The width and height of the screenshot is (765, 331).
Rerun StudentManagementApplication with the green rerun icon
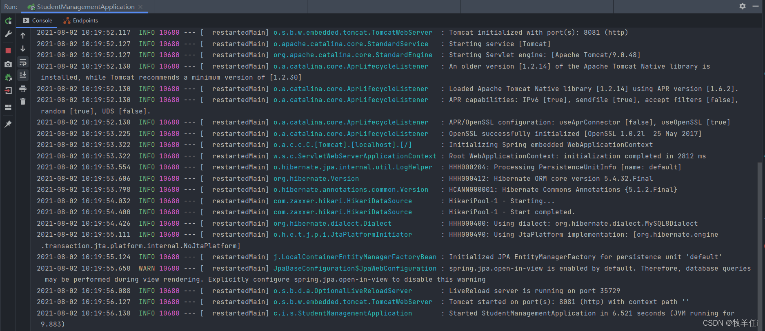[8, 20]
